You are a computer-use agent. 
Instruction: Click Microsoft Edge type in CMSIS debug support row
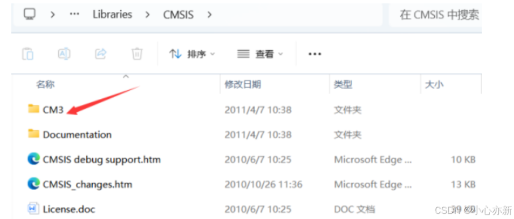click(373, 160)
